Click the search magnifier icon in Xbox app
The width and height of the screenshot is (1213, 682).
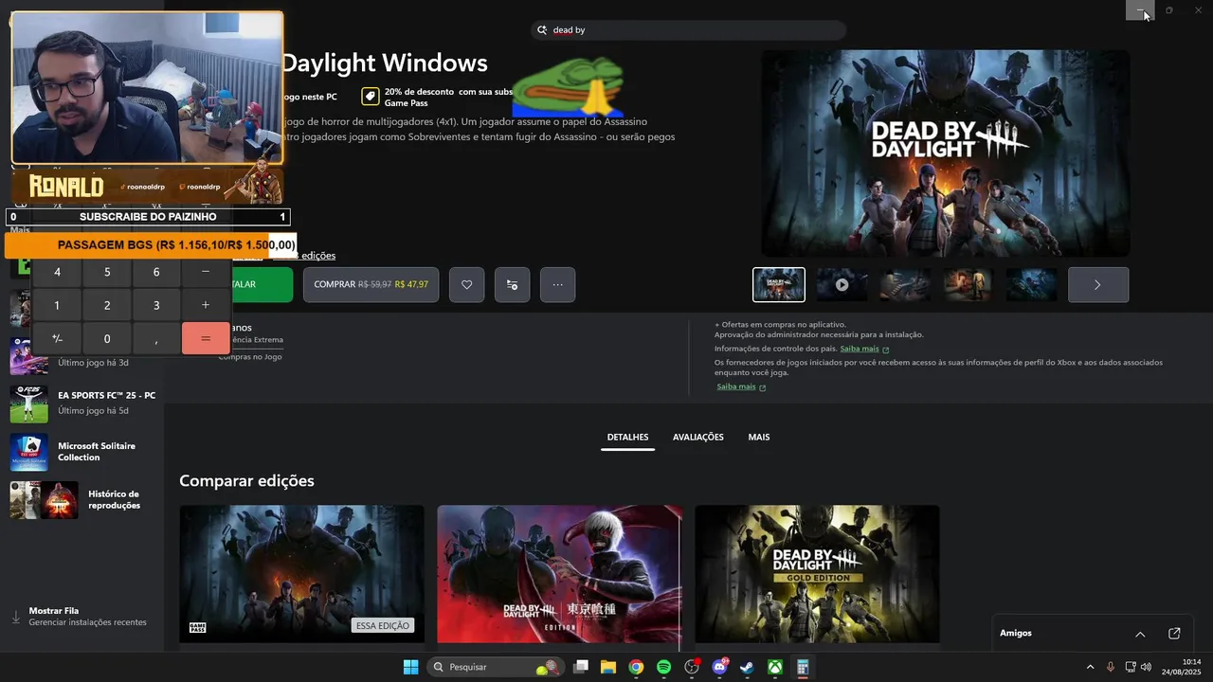point(542,30)
